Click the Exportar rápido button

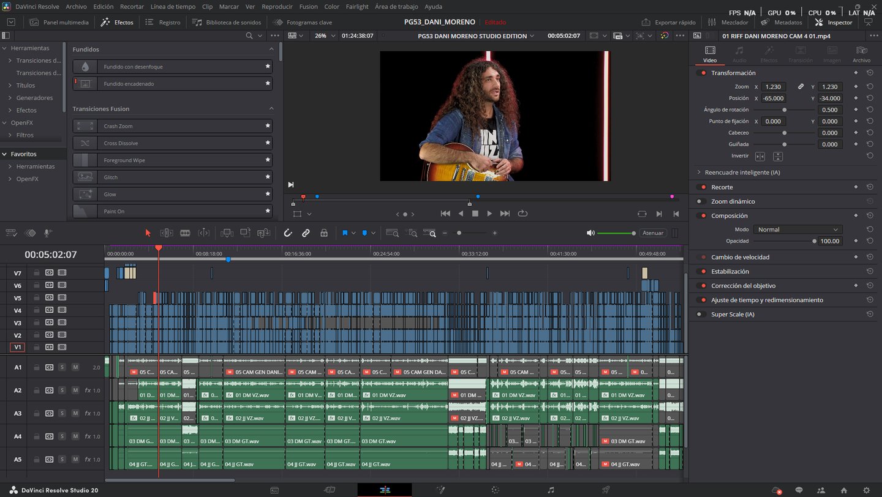(x=668, y=22)
